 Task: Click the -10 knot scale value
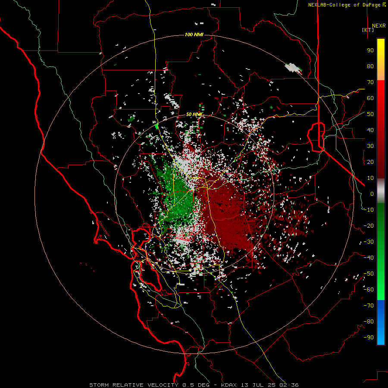pos(369,210)
